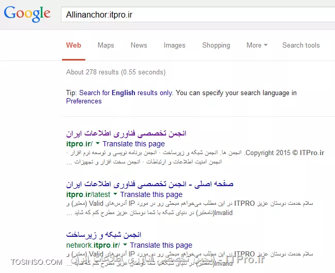Switch to the Maps tab
Screen dimensions: 335x273
pyautogui.click(x=106, y=45)
